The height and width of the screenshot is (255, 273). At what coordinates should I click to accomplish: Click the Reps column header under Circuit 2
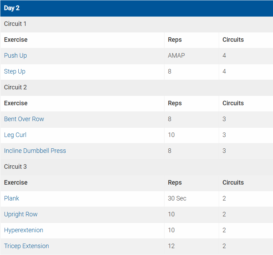[175, 103]
